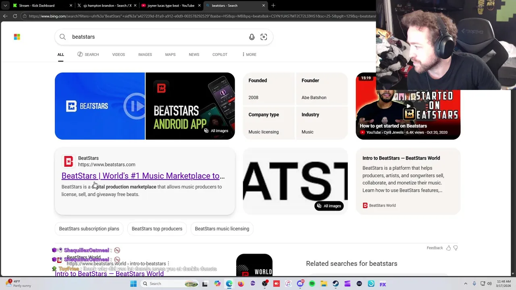
Task: Start voice search with the microphone icon
Action: tap(252, 37)
